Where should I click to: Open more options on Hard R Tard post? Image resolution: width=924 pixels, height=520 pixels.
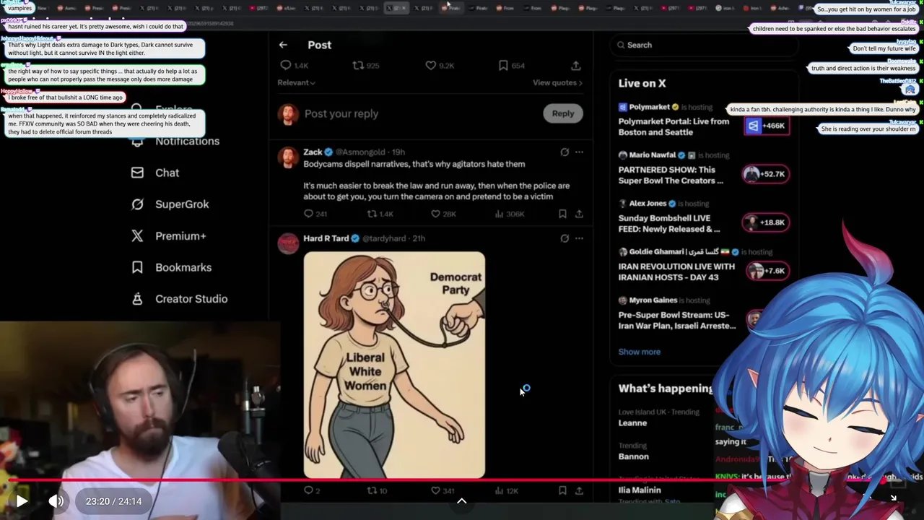pyautogui.click(x=579, y=238)
